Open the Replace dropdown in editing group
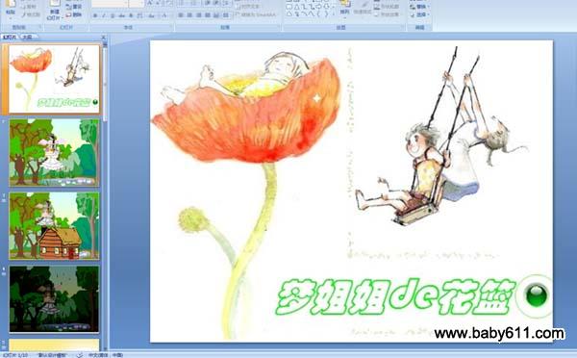The height and width of the screenshot is (358, 577). tap(420, 7)
